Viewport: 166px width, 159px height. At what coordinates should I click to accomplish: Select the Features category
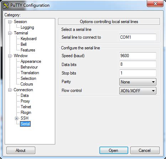tap(28, 50)
